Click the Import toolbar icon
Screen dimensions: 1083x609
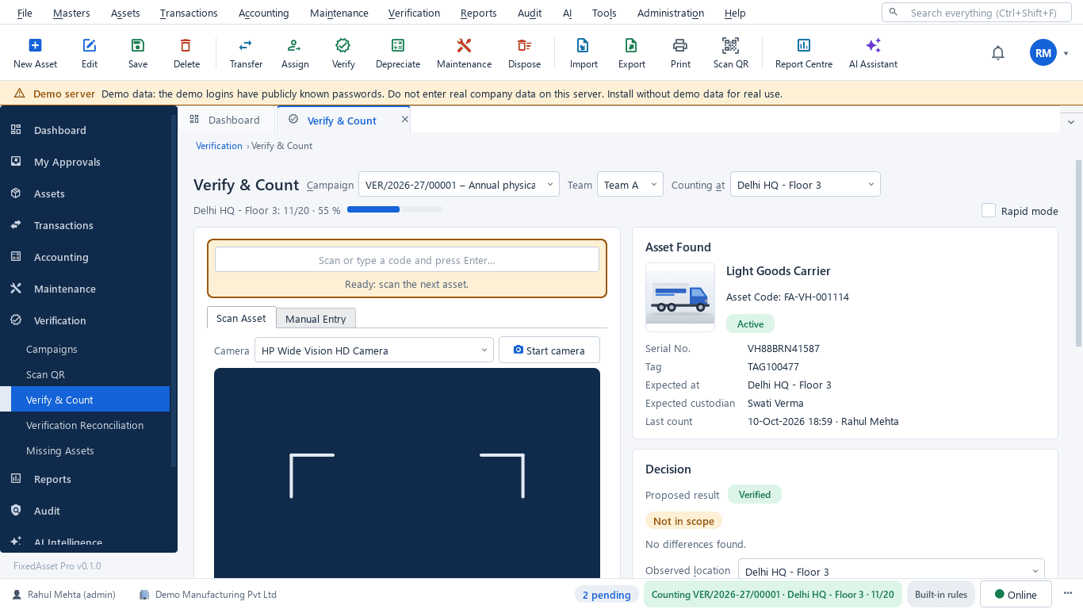584,45
